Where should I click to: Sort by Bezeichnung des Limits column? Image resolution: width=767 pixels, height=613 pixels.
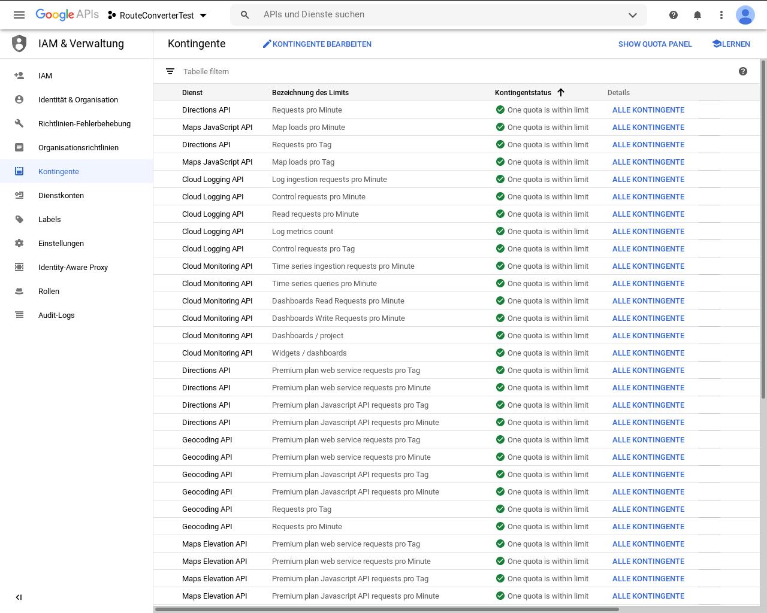310,93
